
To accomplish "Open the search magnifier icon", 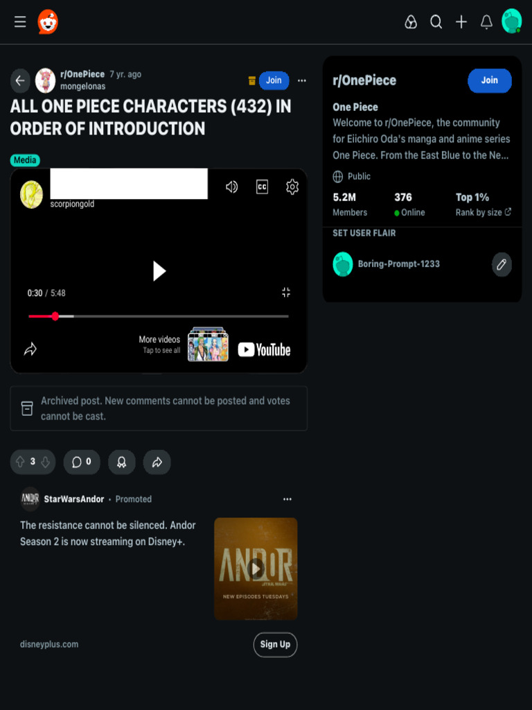I will pos(436,21).
